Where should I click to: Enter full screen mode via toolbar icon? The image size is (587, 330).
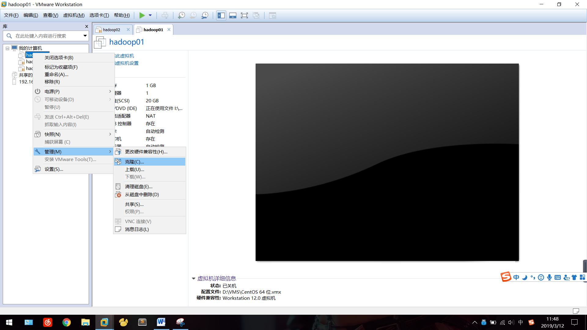(244, 15)
